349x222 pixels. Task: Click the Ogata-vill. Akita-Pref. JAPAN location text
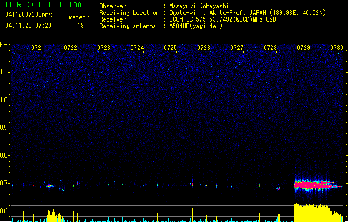click(x=247, y=13)
